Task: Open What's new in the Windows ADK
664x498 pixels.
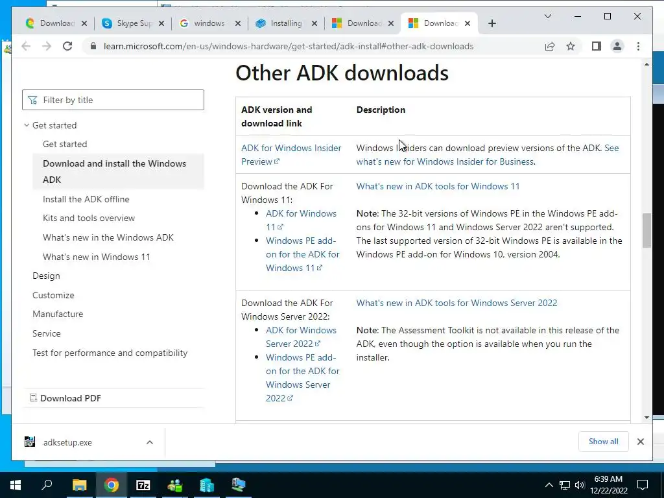Action: pos(108,237)
